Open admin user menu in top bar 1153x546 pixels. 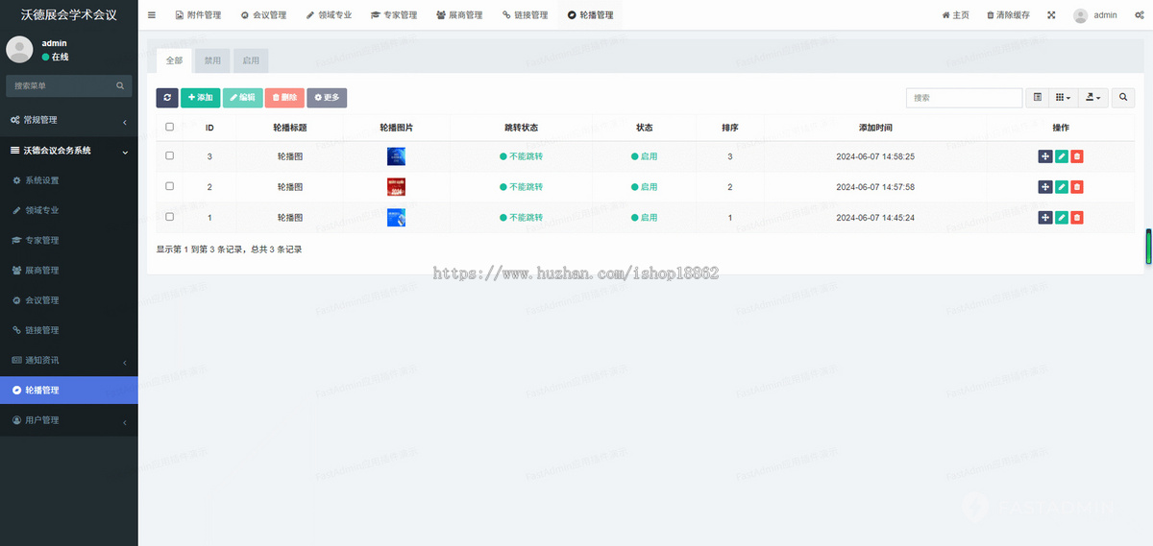point(1095,15)
